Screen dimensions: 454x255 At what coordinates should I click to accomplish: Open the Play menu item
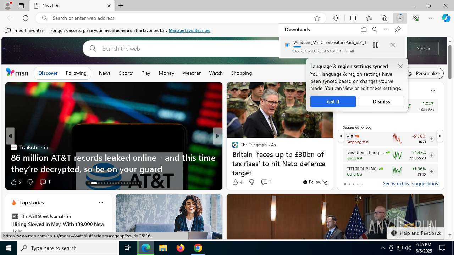point(146,73)
